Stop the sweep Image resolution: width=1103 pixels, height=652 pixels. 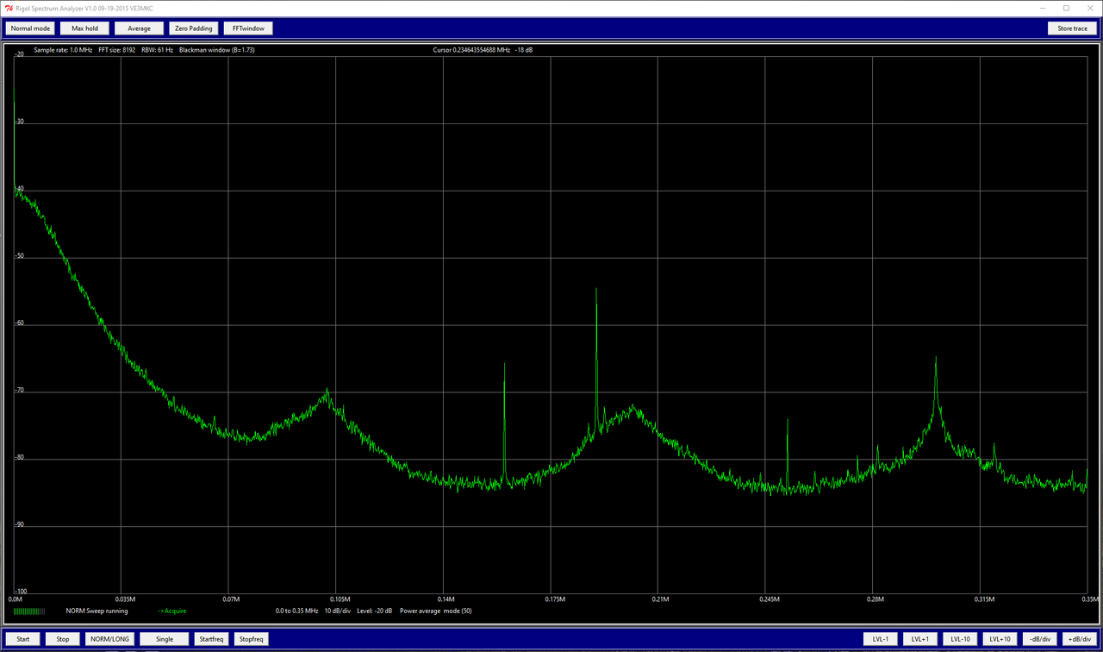click(x=63, y=639)
